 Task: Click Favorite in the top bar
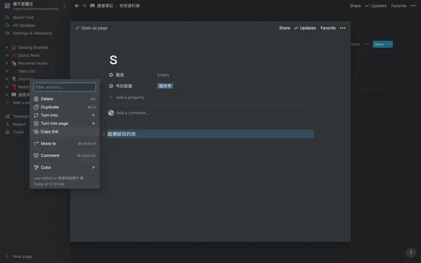pos(398,6)
